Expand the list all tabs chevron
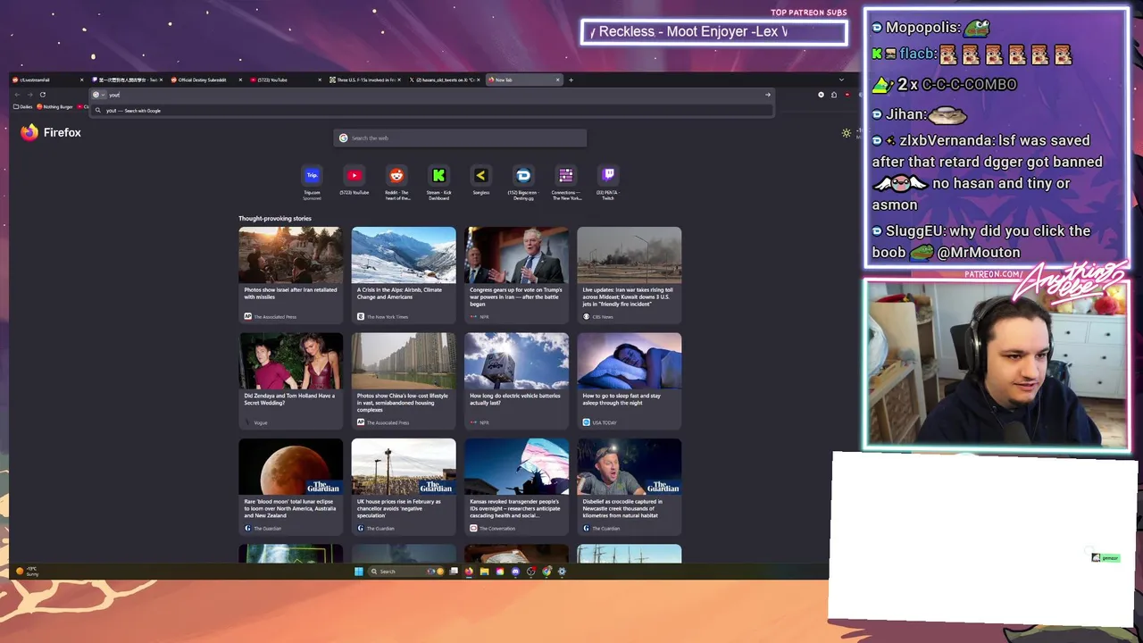The height and width of the screenshot is (643, 1143). coord(840,79)
